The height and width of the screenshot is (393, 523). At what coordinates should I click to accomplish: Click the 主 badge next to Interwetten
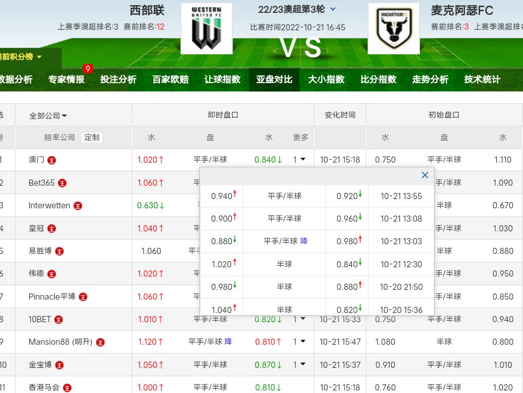click(x=78, y=206)
